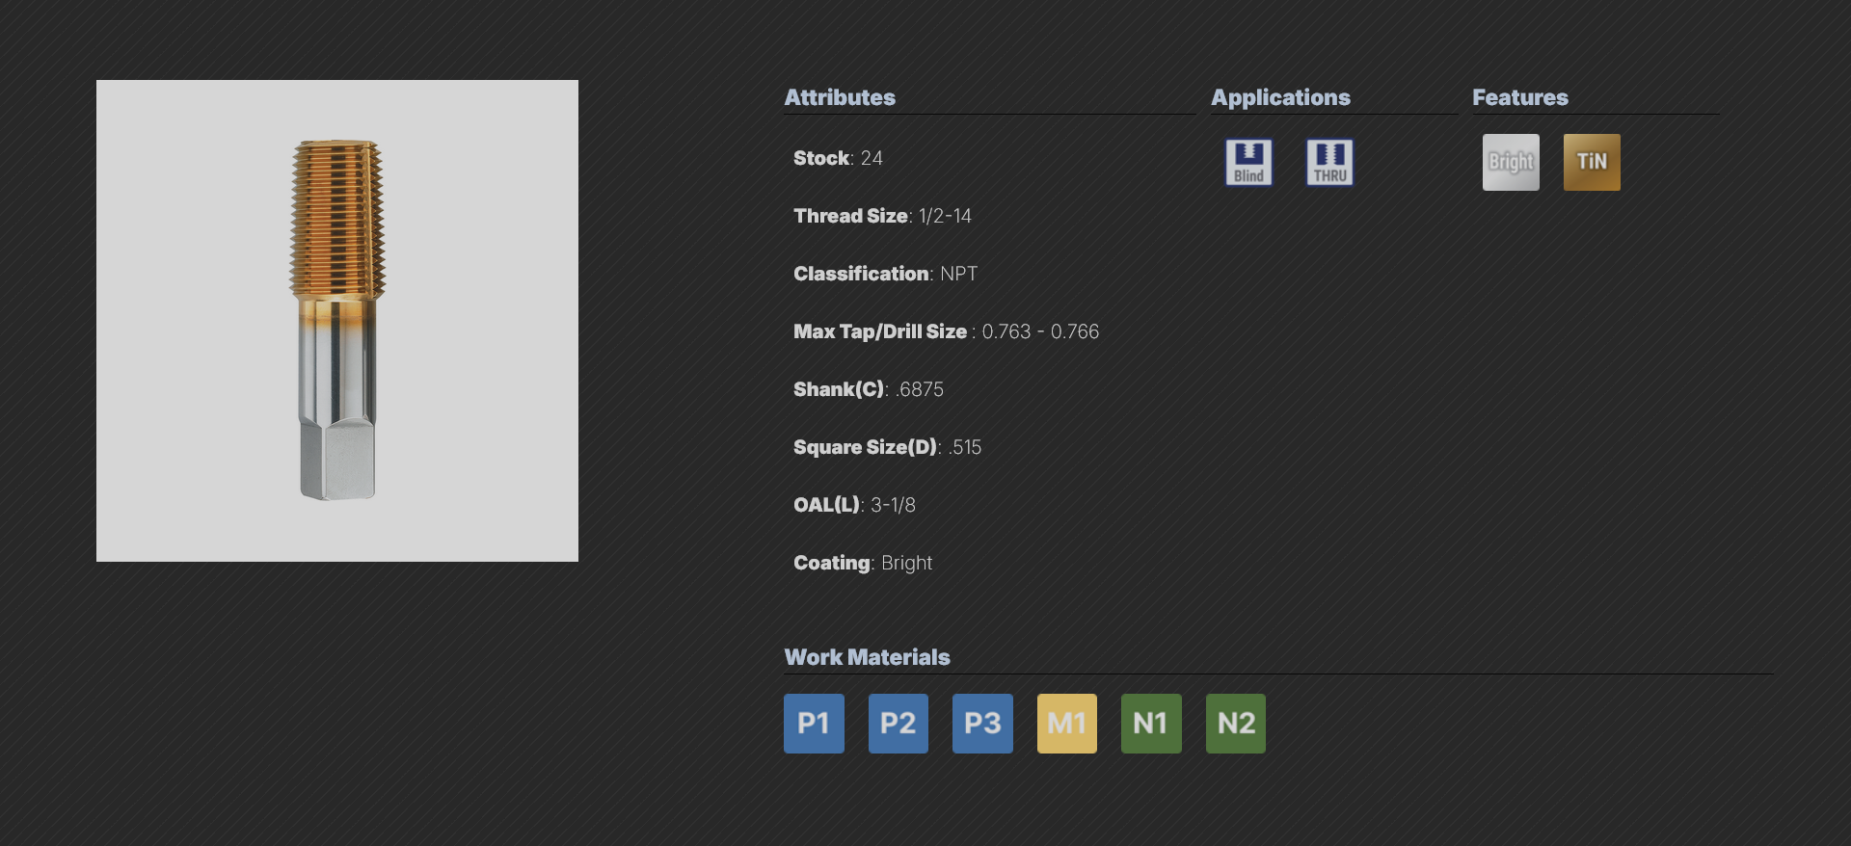This screenshot has height=846, width=1851.
Task: Click the Classification NPT line
Action: 885,274
